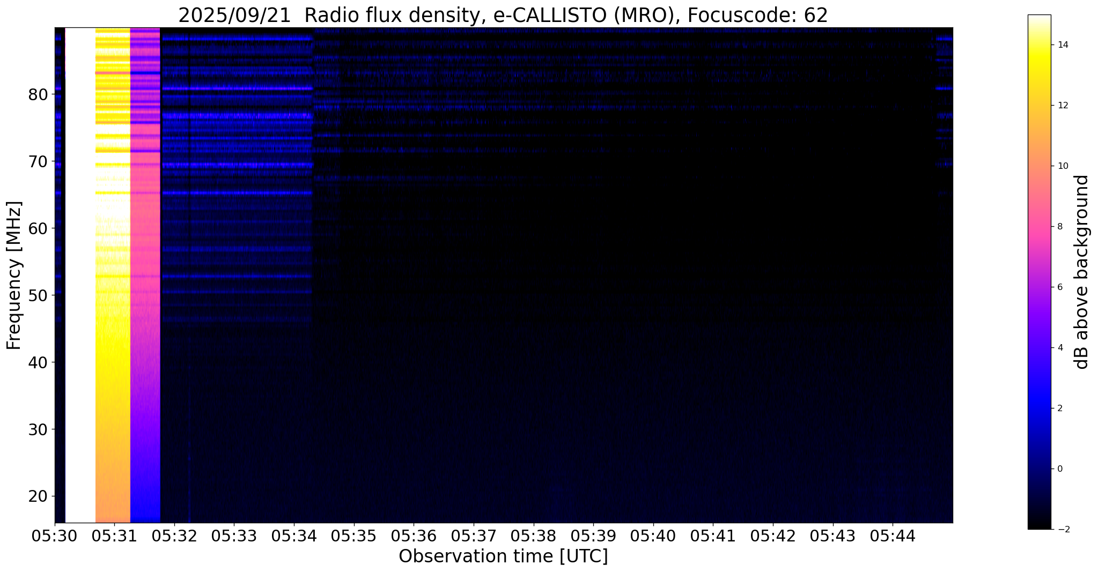The width and height of the screenshot is (1098, 572).
Task: Click the 05:38 time tick label
Action: pyautogui.click(x=534, y=536)
